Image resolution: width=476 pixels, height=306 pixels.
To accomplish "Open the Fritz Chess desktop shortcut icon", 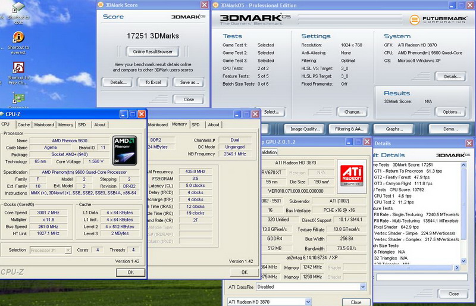I will (18, 67).
